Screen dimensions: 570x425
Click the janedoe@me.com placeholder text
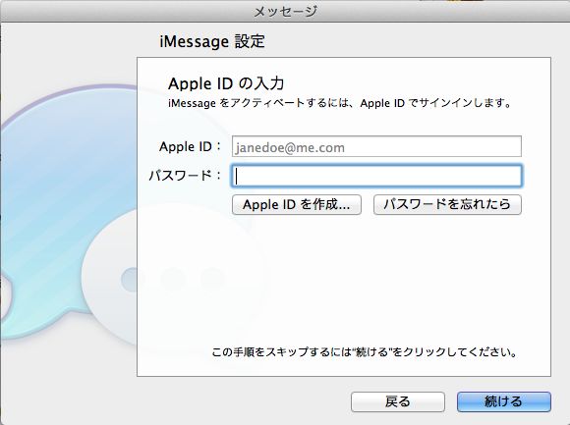290,147
